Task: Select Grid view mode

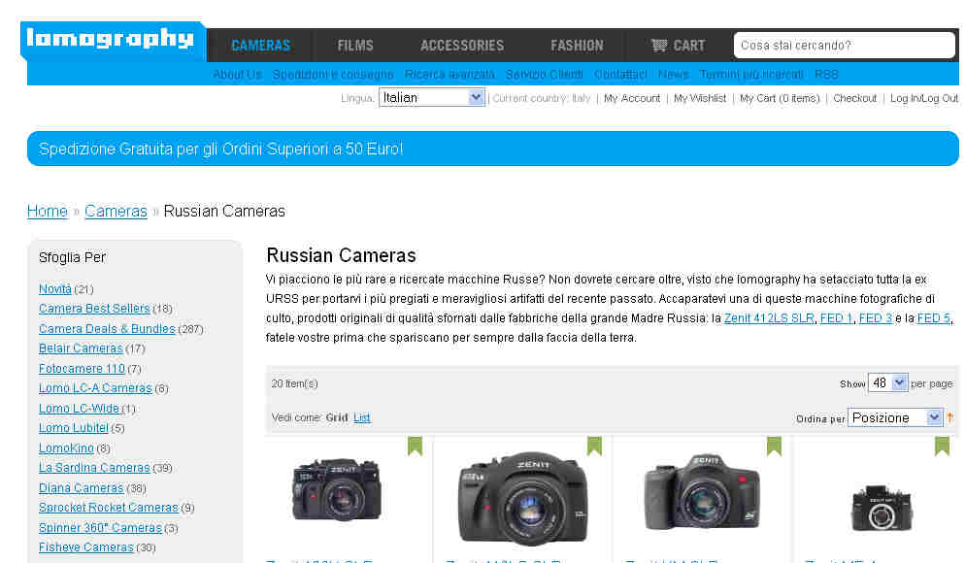Action: point(337,417)
